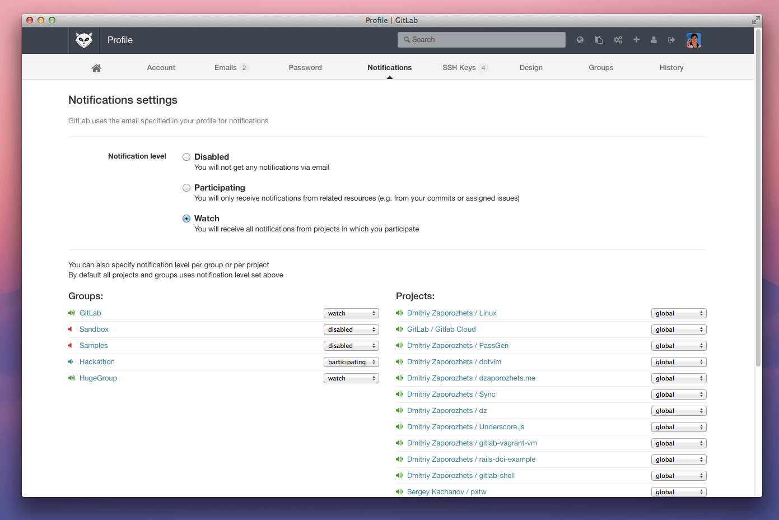Viewport: 779px width, 520px height.
Task: Select the Watch notification level
Action: point(186,219)
